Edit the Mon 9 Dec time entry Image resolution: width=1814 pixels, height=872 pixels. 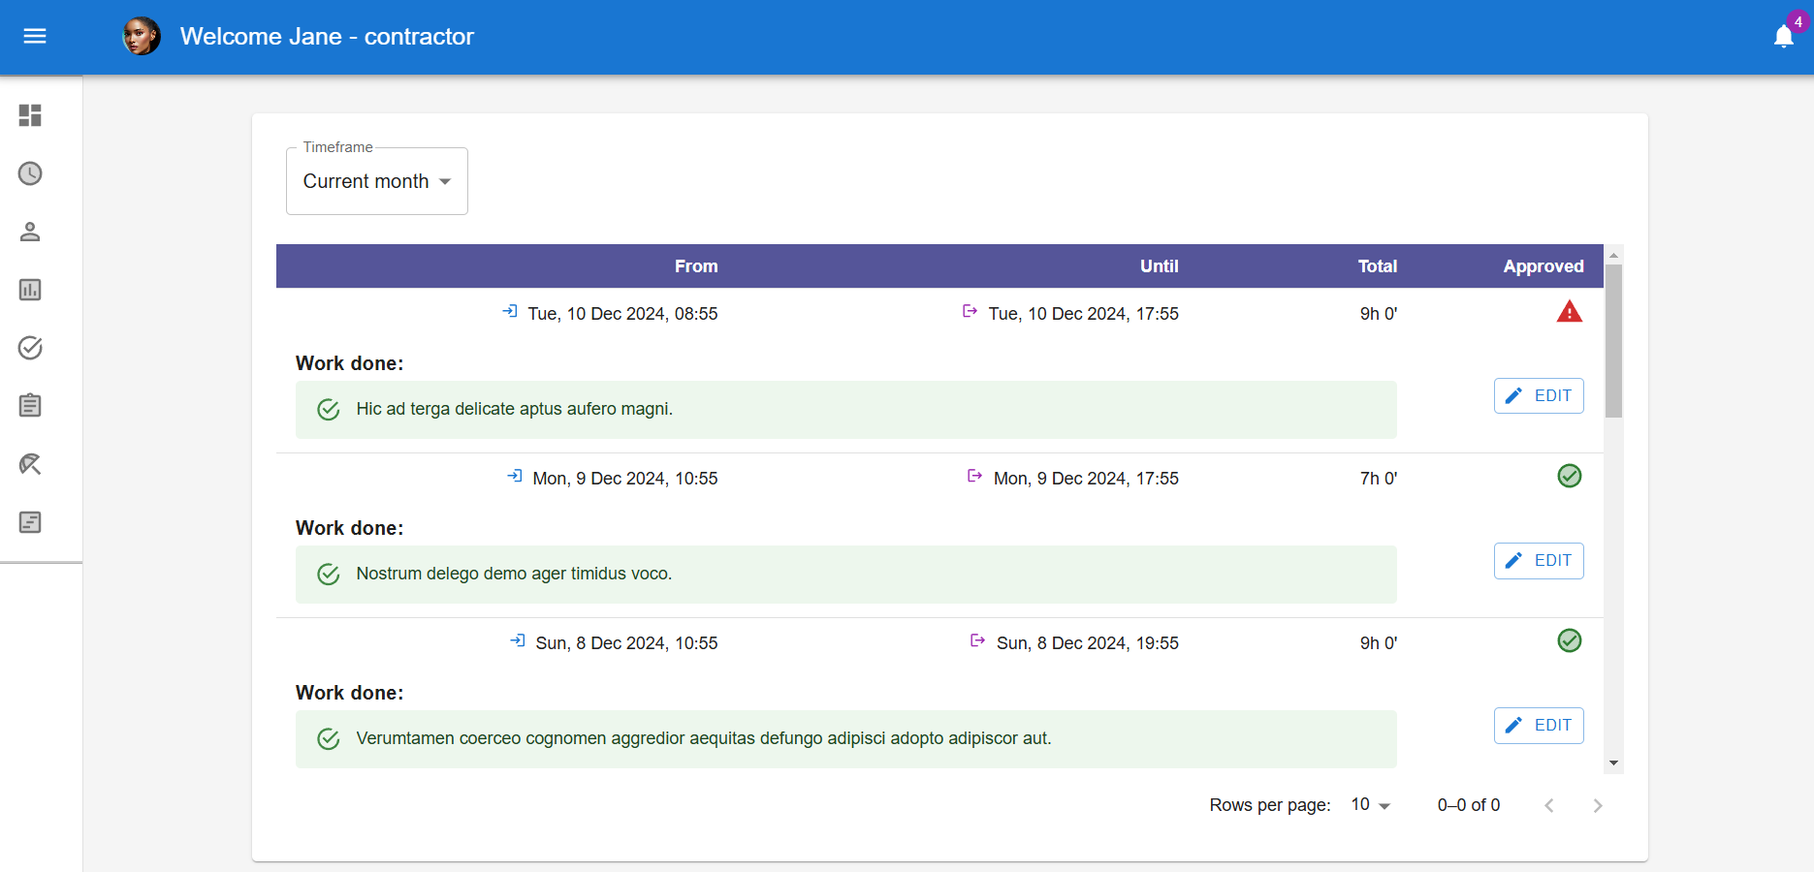[1539, 560]
